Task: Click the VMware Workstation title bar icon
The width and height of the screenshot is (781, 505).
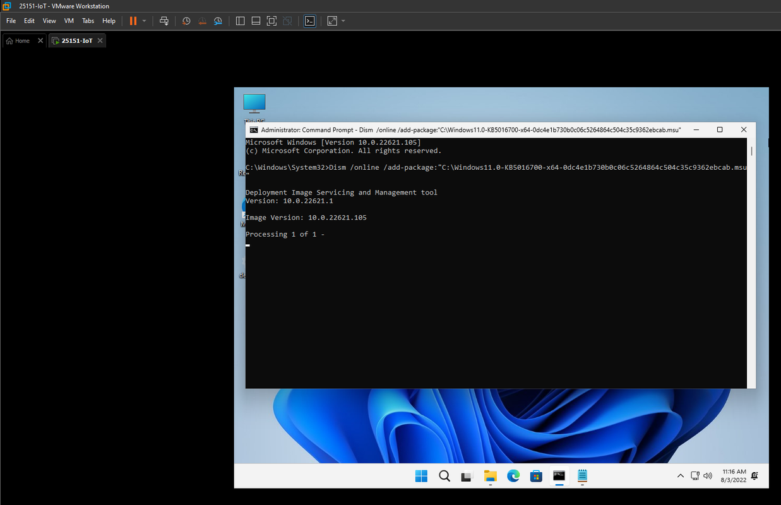Action: point(6,6)
